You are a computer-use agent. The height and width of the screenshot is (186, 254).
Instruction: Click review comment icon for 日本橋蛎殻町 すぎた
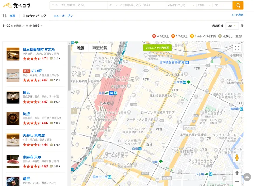tap(51, 58)
